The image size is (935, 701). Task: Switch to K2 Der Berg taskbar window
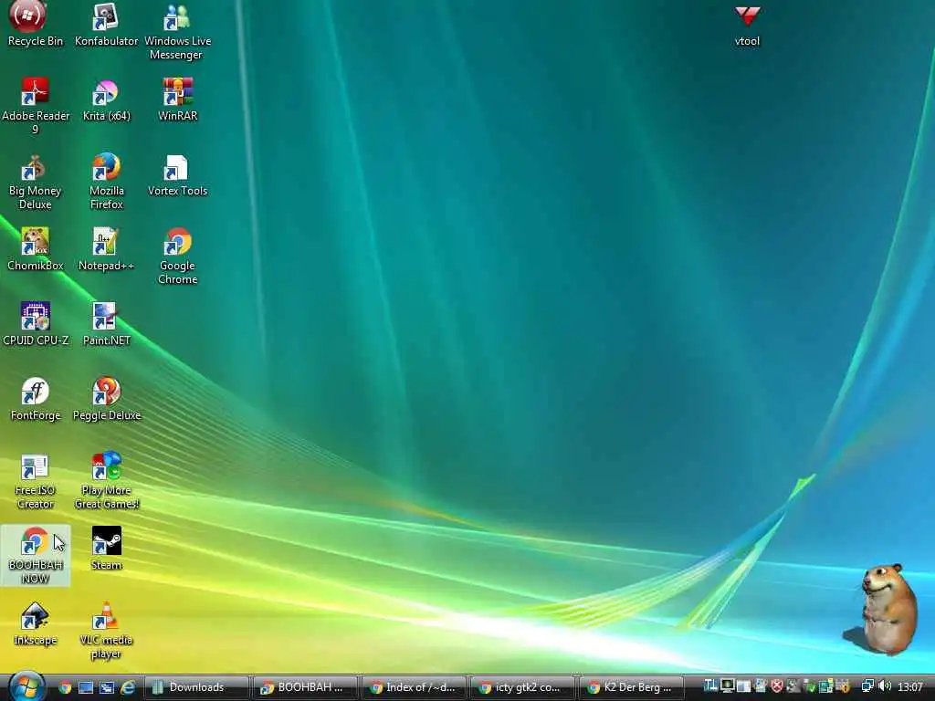click(x=631, y=687)
